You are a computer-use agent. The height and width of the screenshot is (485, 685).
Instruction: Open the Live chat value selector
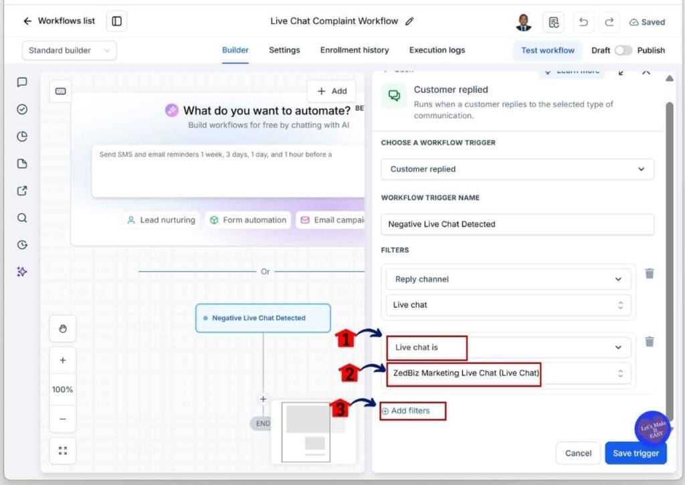[508, 305]
